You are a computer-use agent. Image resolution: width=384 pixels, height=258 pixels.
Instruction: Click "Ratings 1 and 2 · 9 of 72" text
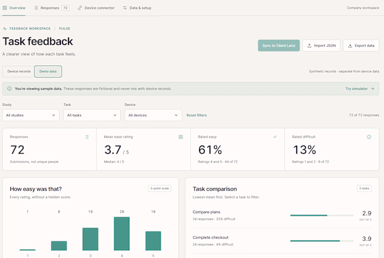[x=310, y=162]
